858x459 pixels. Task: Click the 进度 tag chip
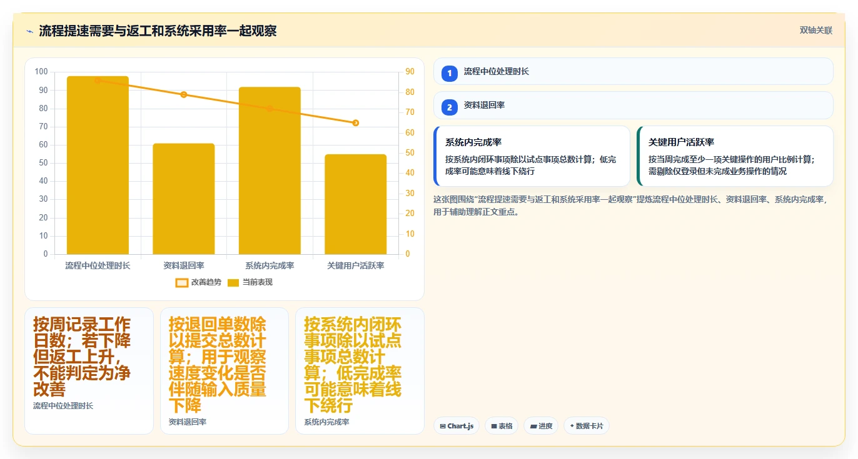pos(541,426)
